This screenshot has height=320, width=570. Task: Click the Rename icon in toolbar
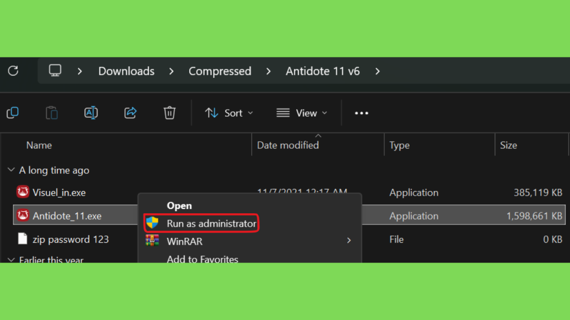pos(91,113)
